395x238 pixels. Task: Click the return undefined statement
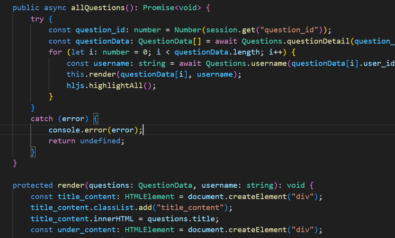point(86,141)
